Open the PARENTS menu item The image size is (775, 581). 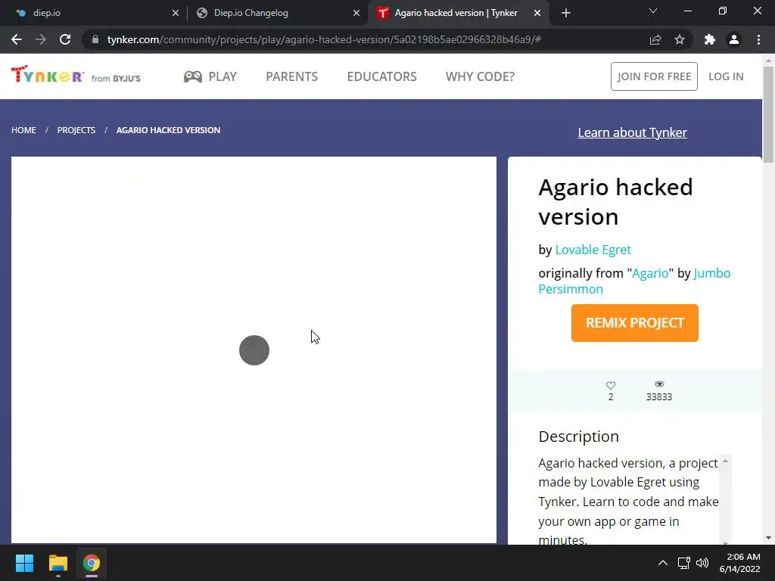(291, 76)
